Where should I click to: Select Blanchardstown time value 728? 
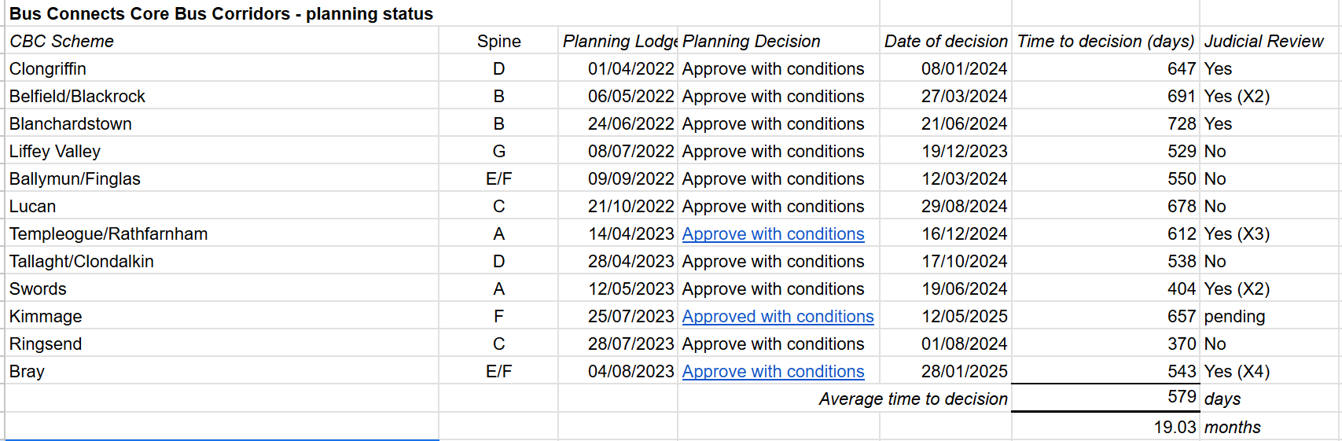coord(1105,123)
